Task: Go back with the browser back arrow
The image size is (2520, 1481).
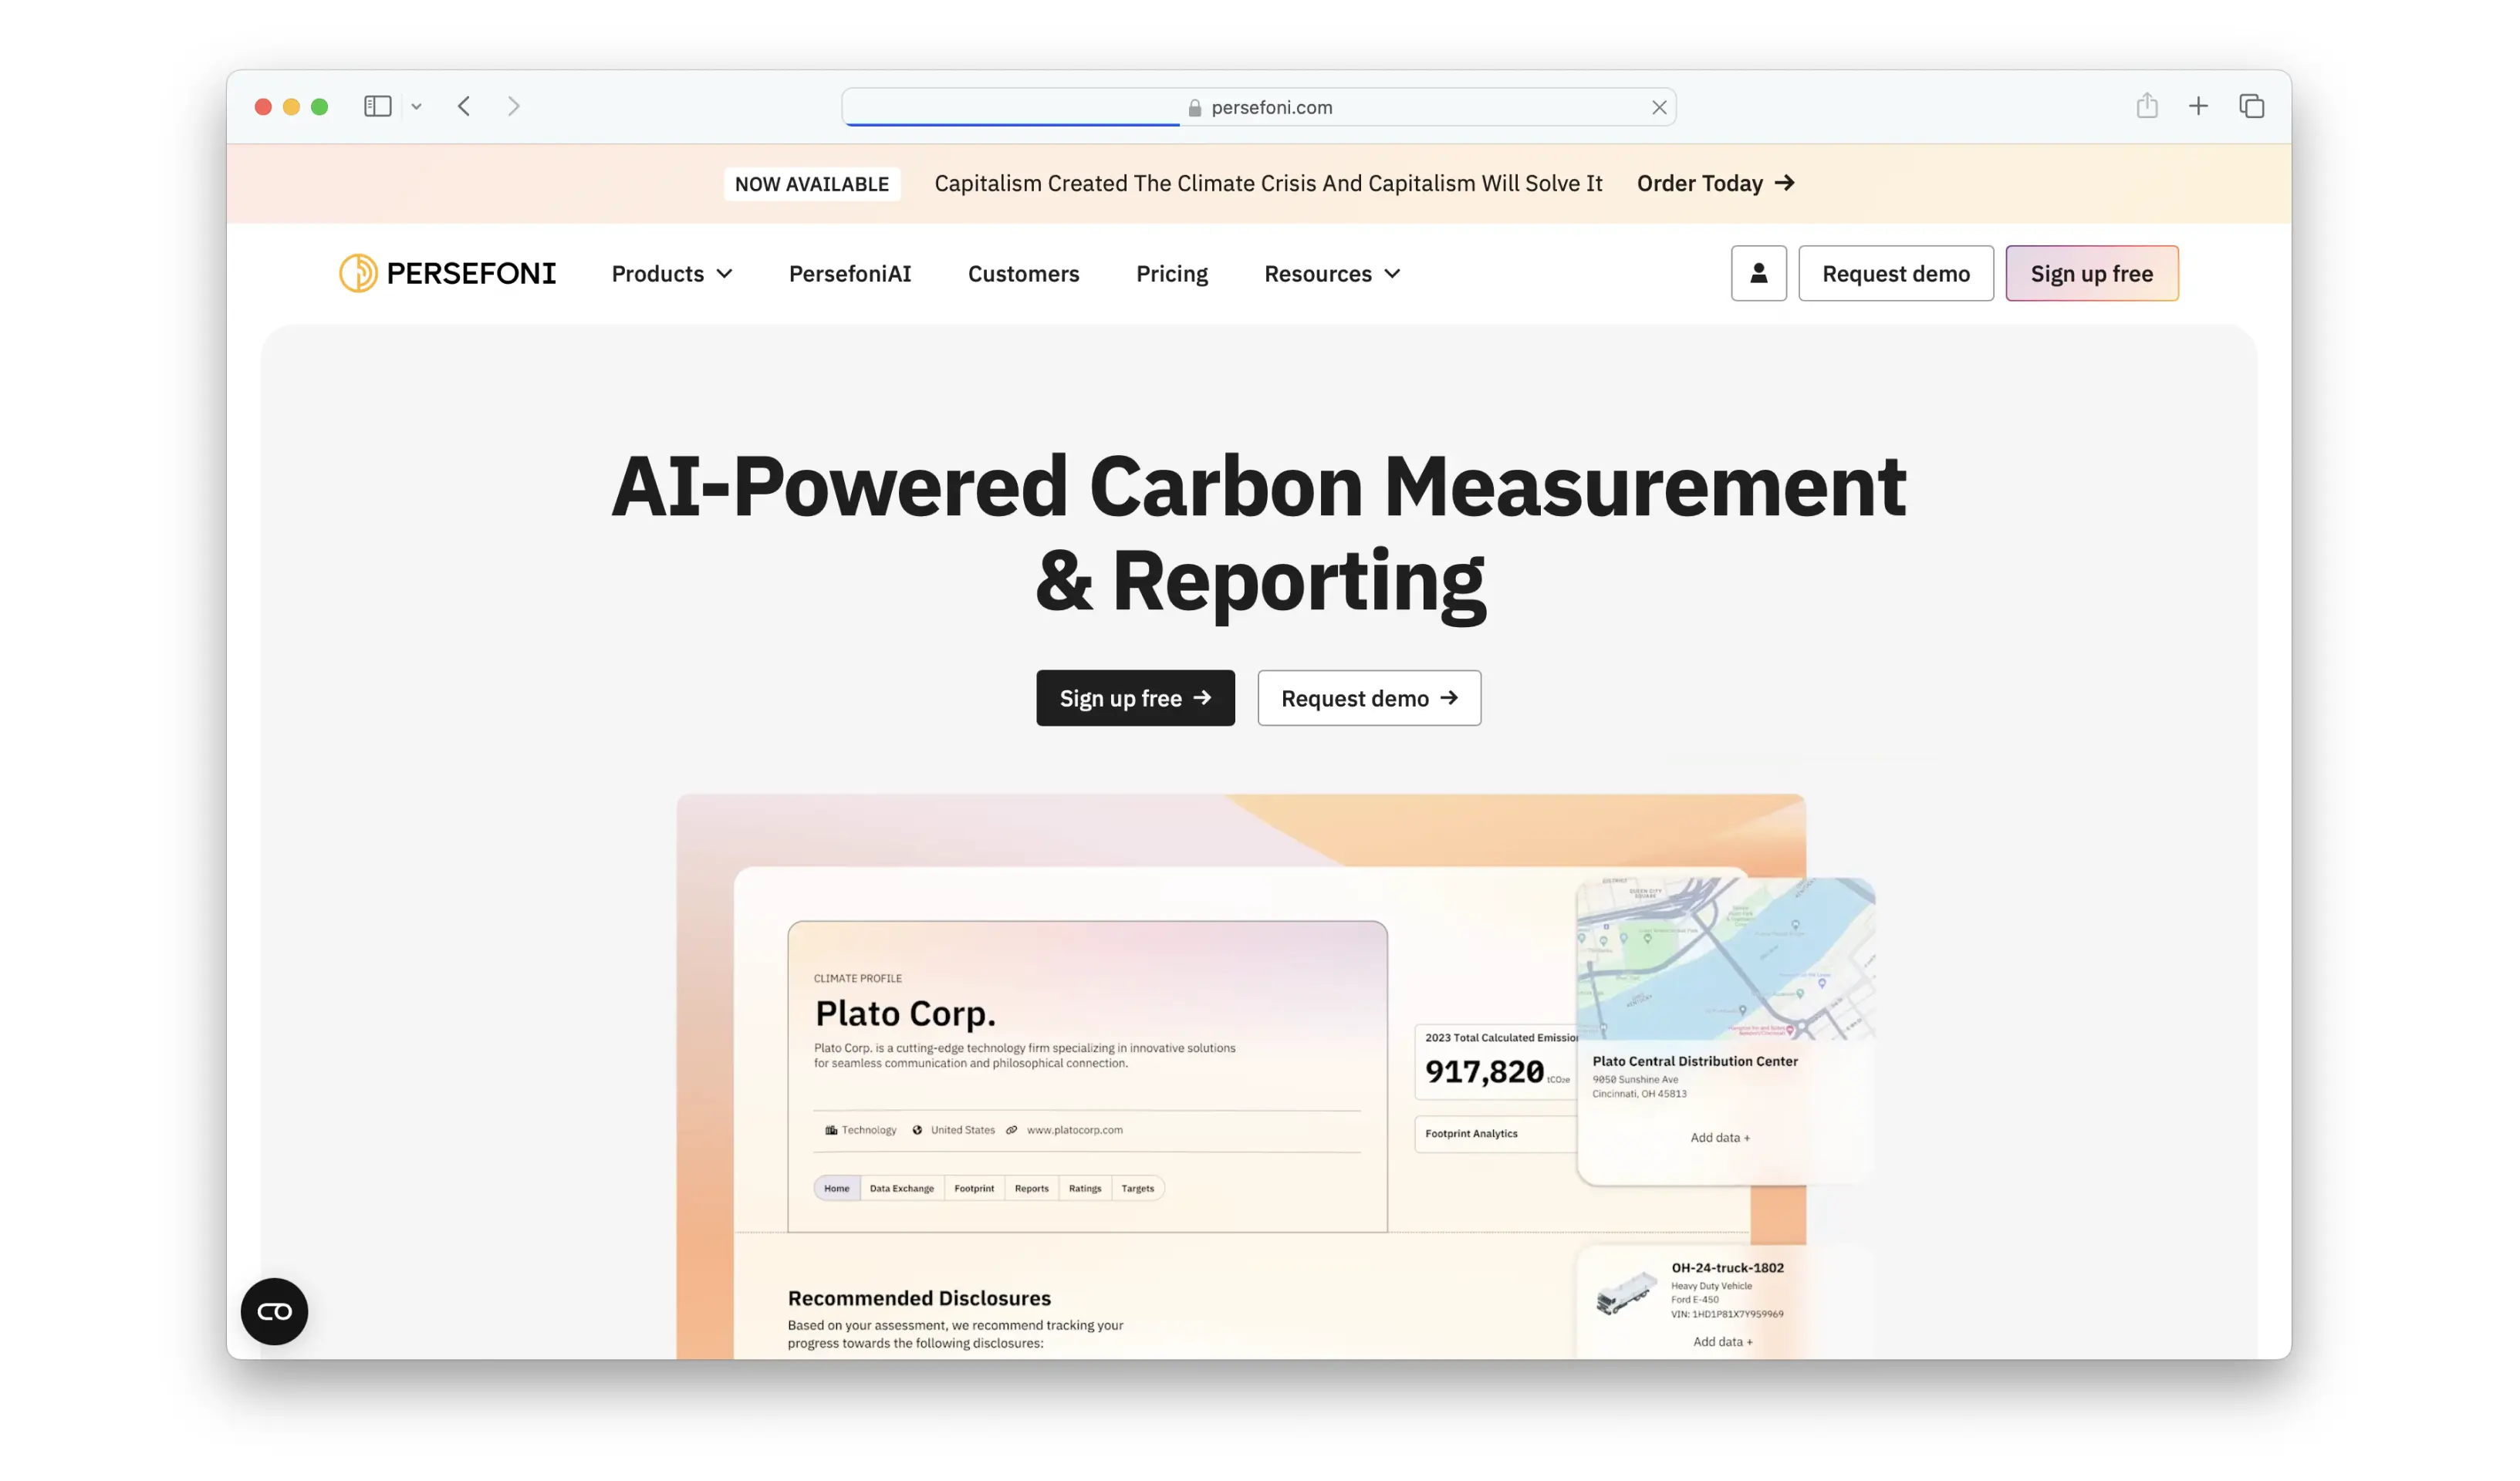Action: coord(464,106)
